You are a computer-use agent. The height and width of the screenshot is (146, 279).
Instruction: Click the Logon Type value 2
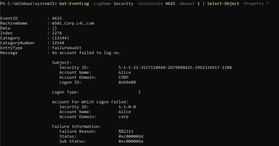(x=139, y=92)
